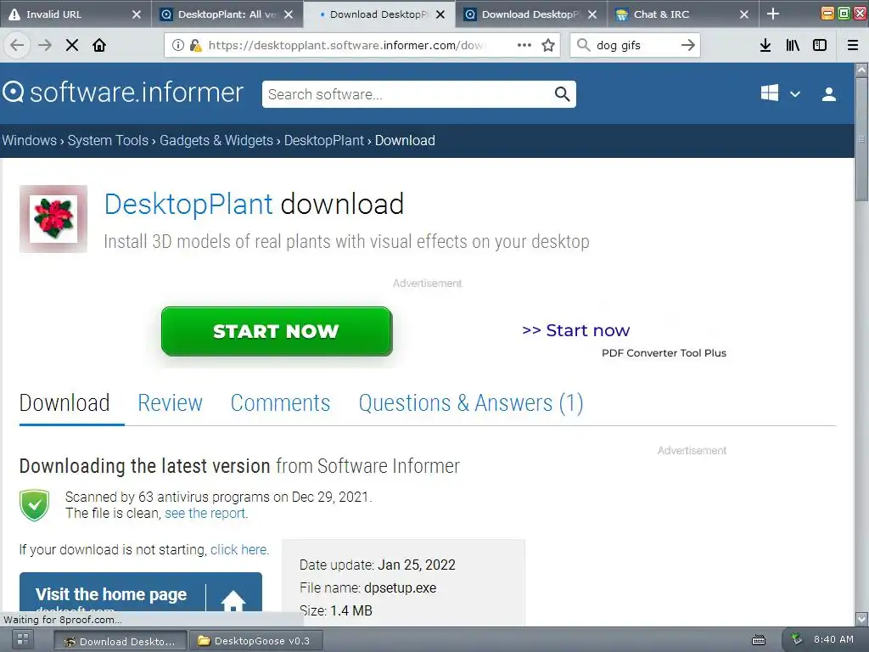Open the library bookshelf icon
869x652 pixels.
pos(793,45)
